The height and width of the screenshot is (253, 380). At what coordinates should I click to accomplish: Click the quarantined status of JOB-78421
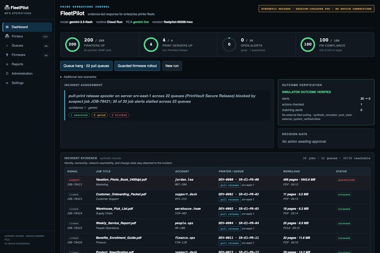coord(346,180)
